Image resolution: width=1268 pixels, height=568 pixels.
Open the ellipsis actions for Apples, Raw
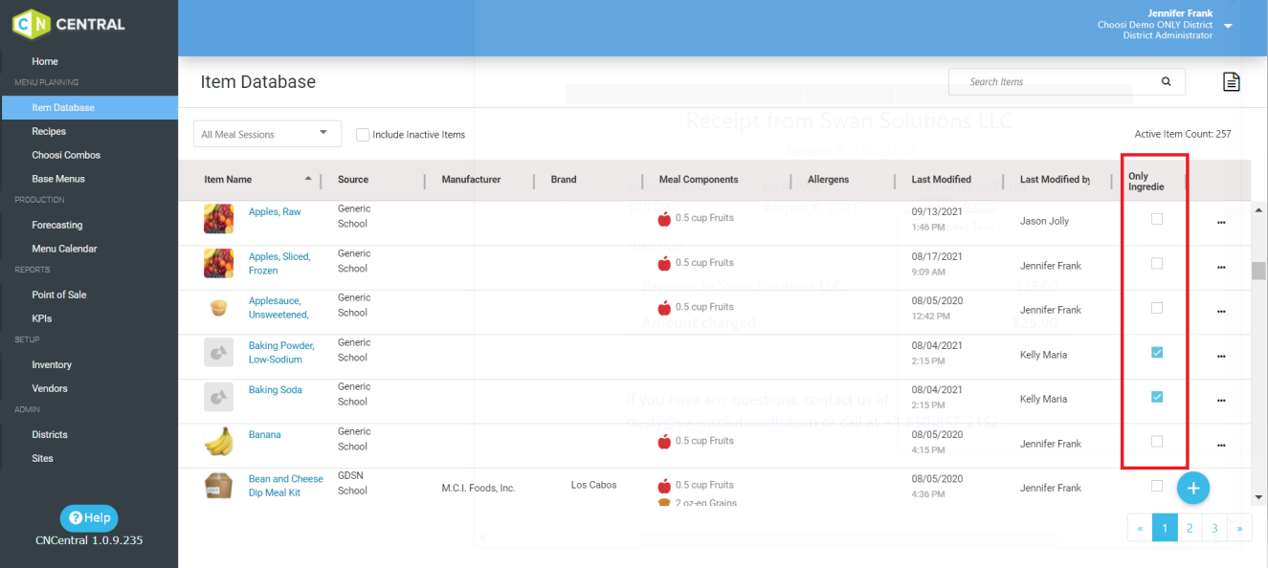pos(1221,222)
